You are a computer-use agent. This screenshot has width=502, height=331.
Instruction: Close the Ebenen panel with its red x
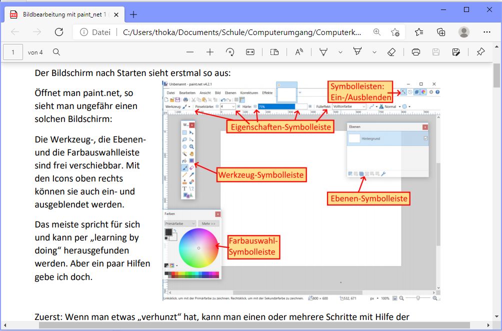pos(425,127)
